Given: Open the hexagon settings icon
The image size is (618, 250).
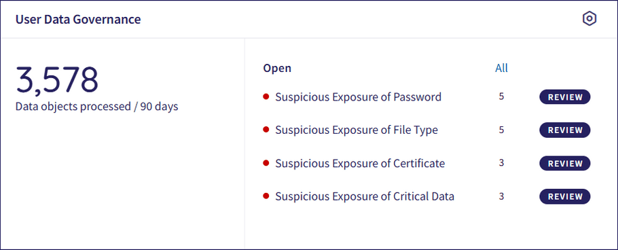Looking at the screenshot, I should tap(589, 18).
